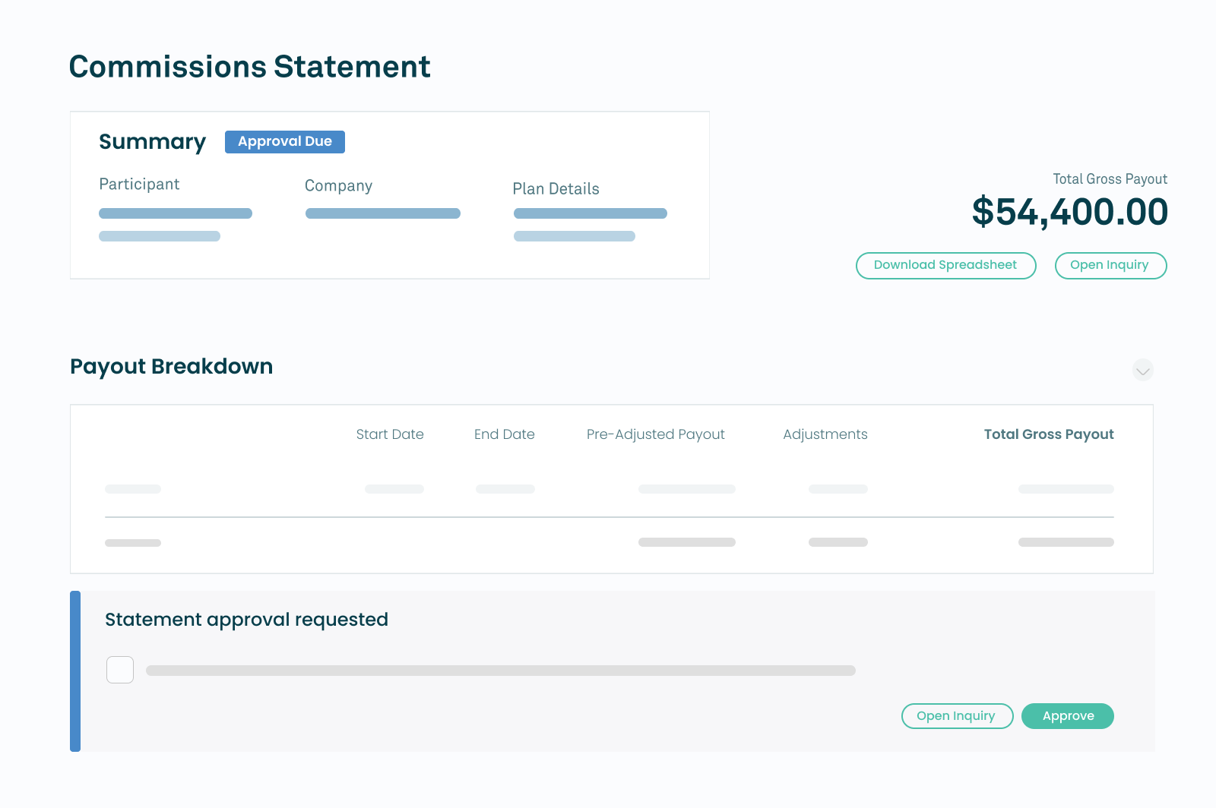Click the Summary card heading
This screenshot has height=808, width=1216.
point(152,142)
